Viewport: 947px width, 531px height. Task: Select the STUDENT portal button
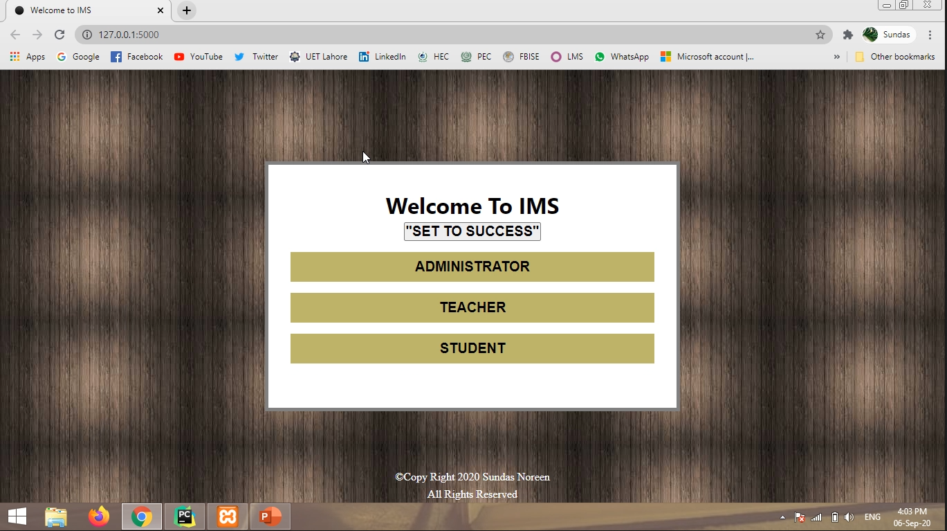(x=472, y=348)
